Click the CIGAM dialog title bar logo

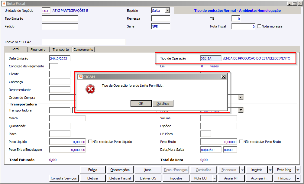pos(80,77)
